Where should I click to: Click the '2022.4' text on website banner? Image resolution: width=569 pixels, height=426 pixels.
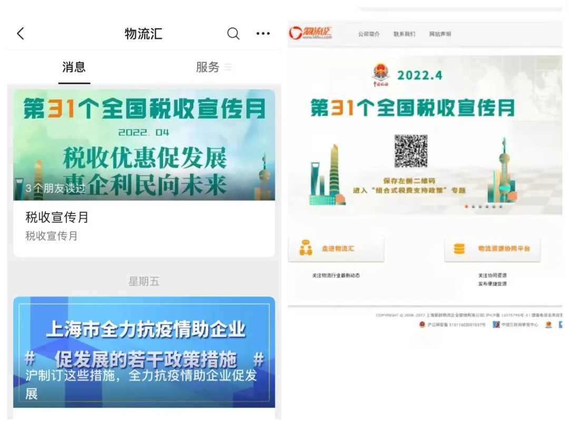click(x=420, y=75)
